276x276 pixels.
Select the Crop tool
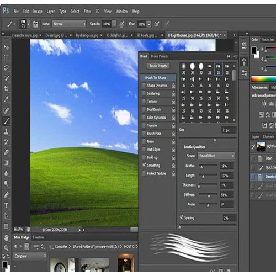[x=6, y=89]
